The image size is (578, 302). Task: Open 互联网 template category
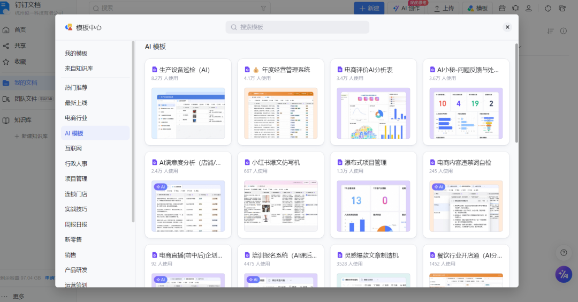pos(73,148)
